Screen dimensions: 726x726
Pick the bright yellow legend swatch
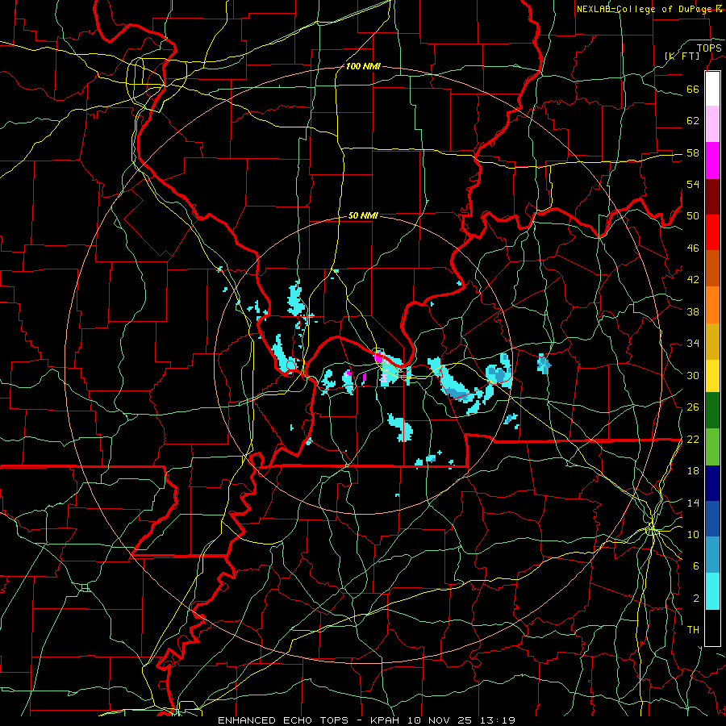(712, 376)
